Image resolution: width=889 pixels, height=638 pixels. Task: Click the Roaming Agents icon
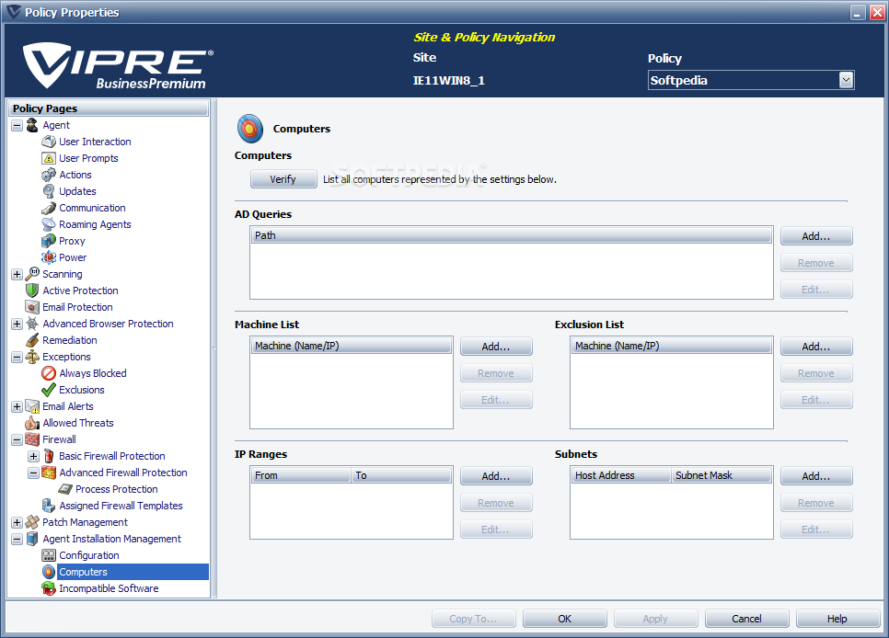pos(49,224)
